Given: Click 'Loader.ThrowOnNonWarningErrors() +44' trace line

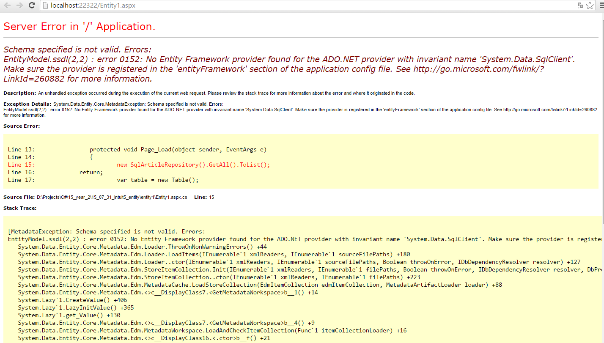Looking at the screenshot, I should pyautogui.click(x=143, y=247).
